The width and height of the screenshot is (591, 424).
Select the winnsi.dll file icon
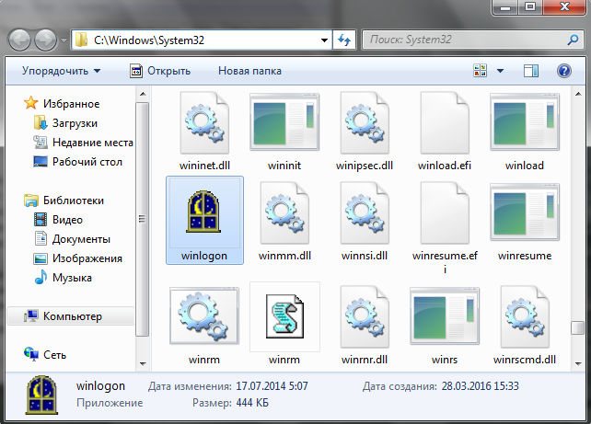click(x=365, y=213)
